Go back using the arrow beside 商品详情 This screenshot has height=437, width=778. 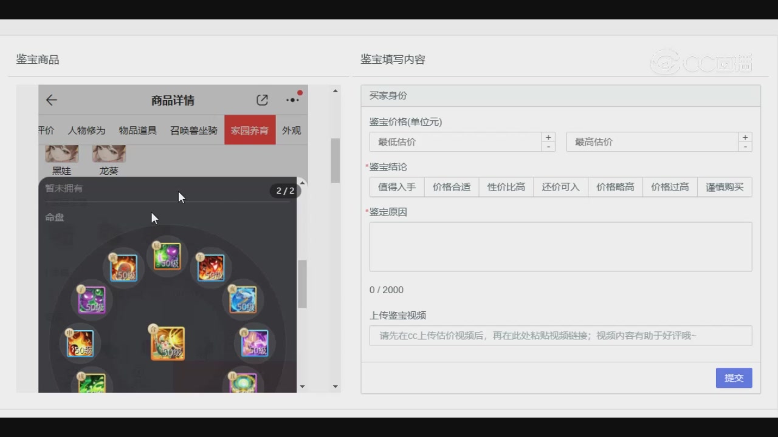(x=51, y=100)
